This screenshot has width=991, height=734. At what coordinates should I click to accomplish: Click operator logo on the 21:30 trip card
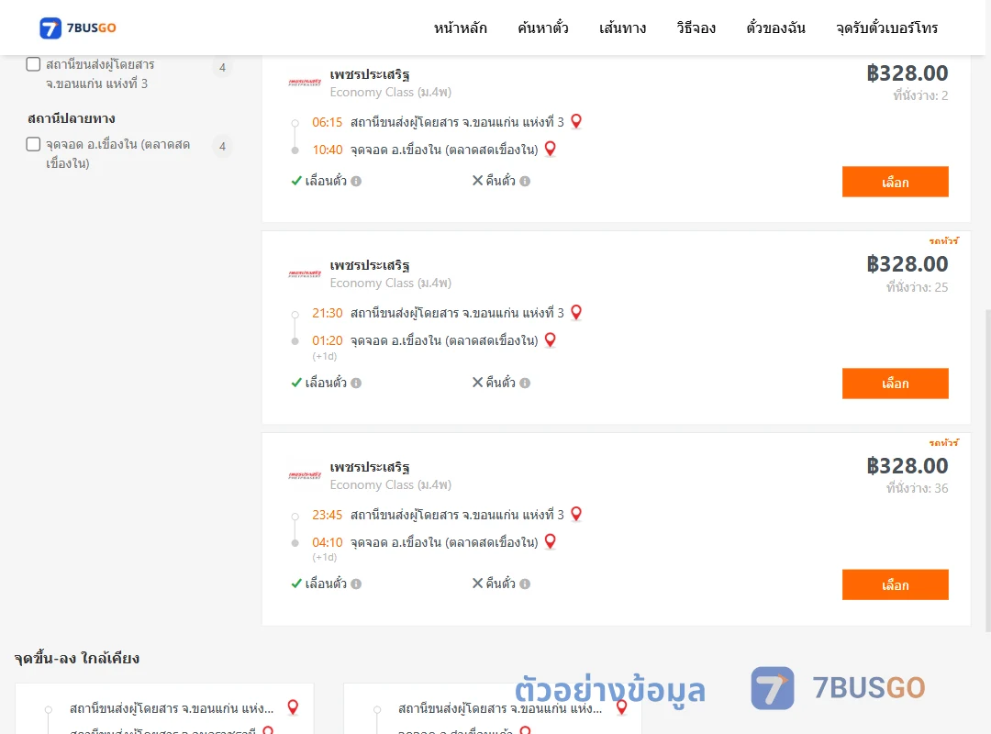[305, 273]
